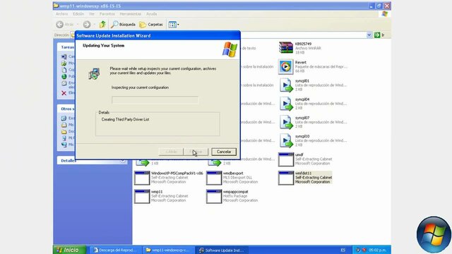The width and height of the screenshot is (452, 254).
Task: Open the Edición menu in Explorer
Action: [78, 14]
